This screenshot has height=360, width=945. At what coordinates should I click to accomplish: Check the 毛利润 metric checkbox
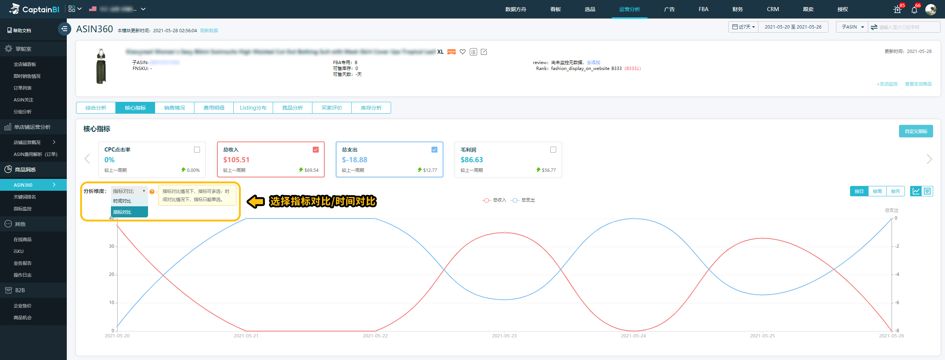pos(553,150)
